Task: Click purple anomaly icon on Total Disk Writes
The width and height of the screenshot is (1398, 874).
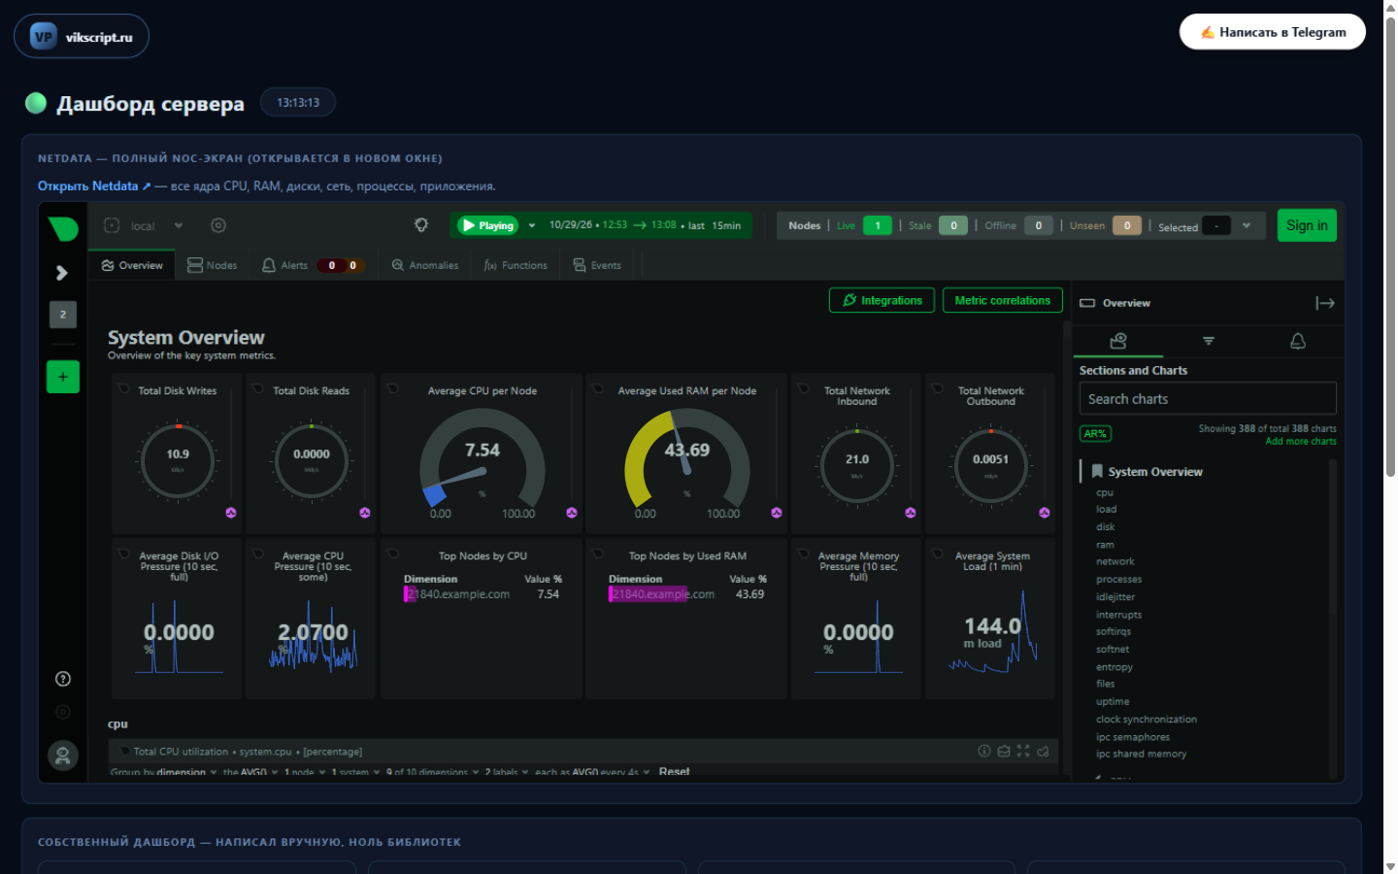Action: pos(231,513)
